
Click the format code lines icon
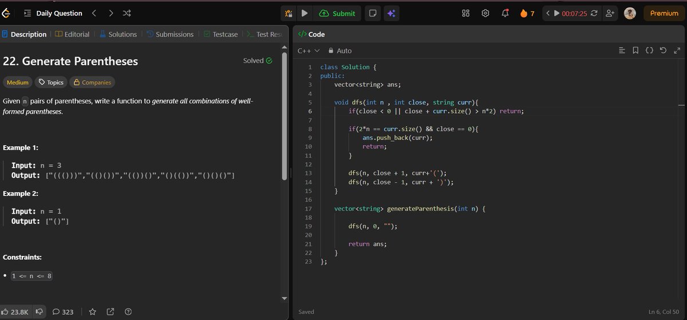[x=622, y=51]
